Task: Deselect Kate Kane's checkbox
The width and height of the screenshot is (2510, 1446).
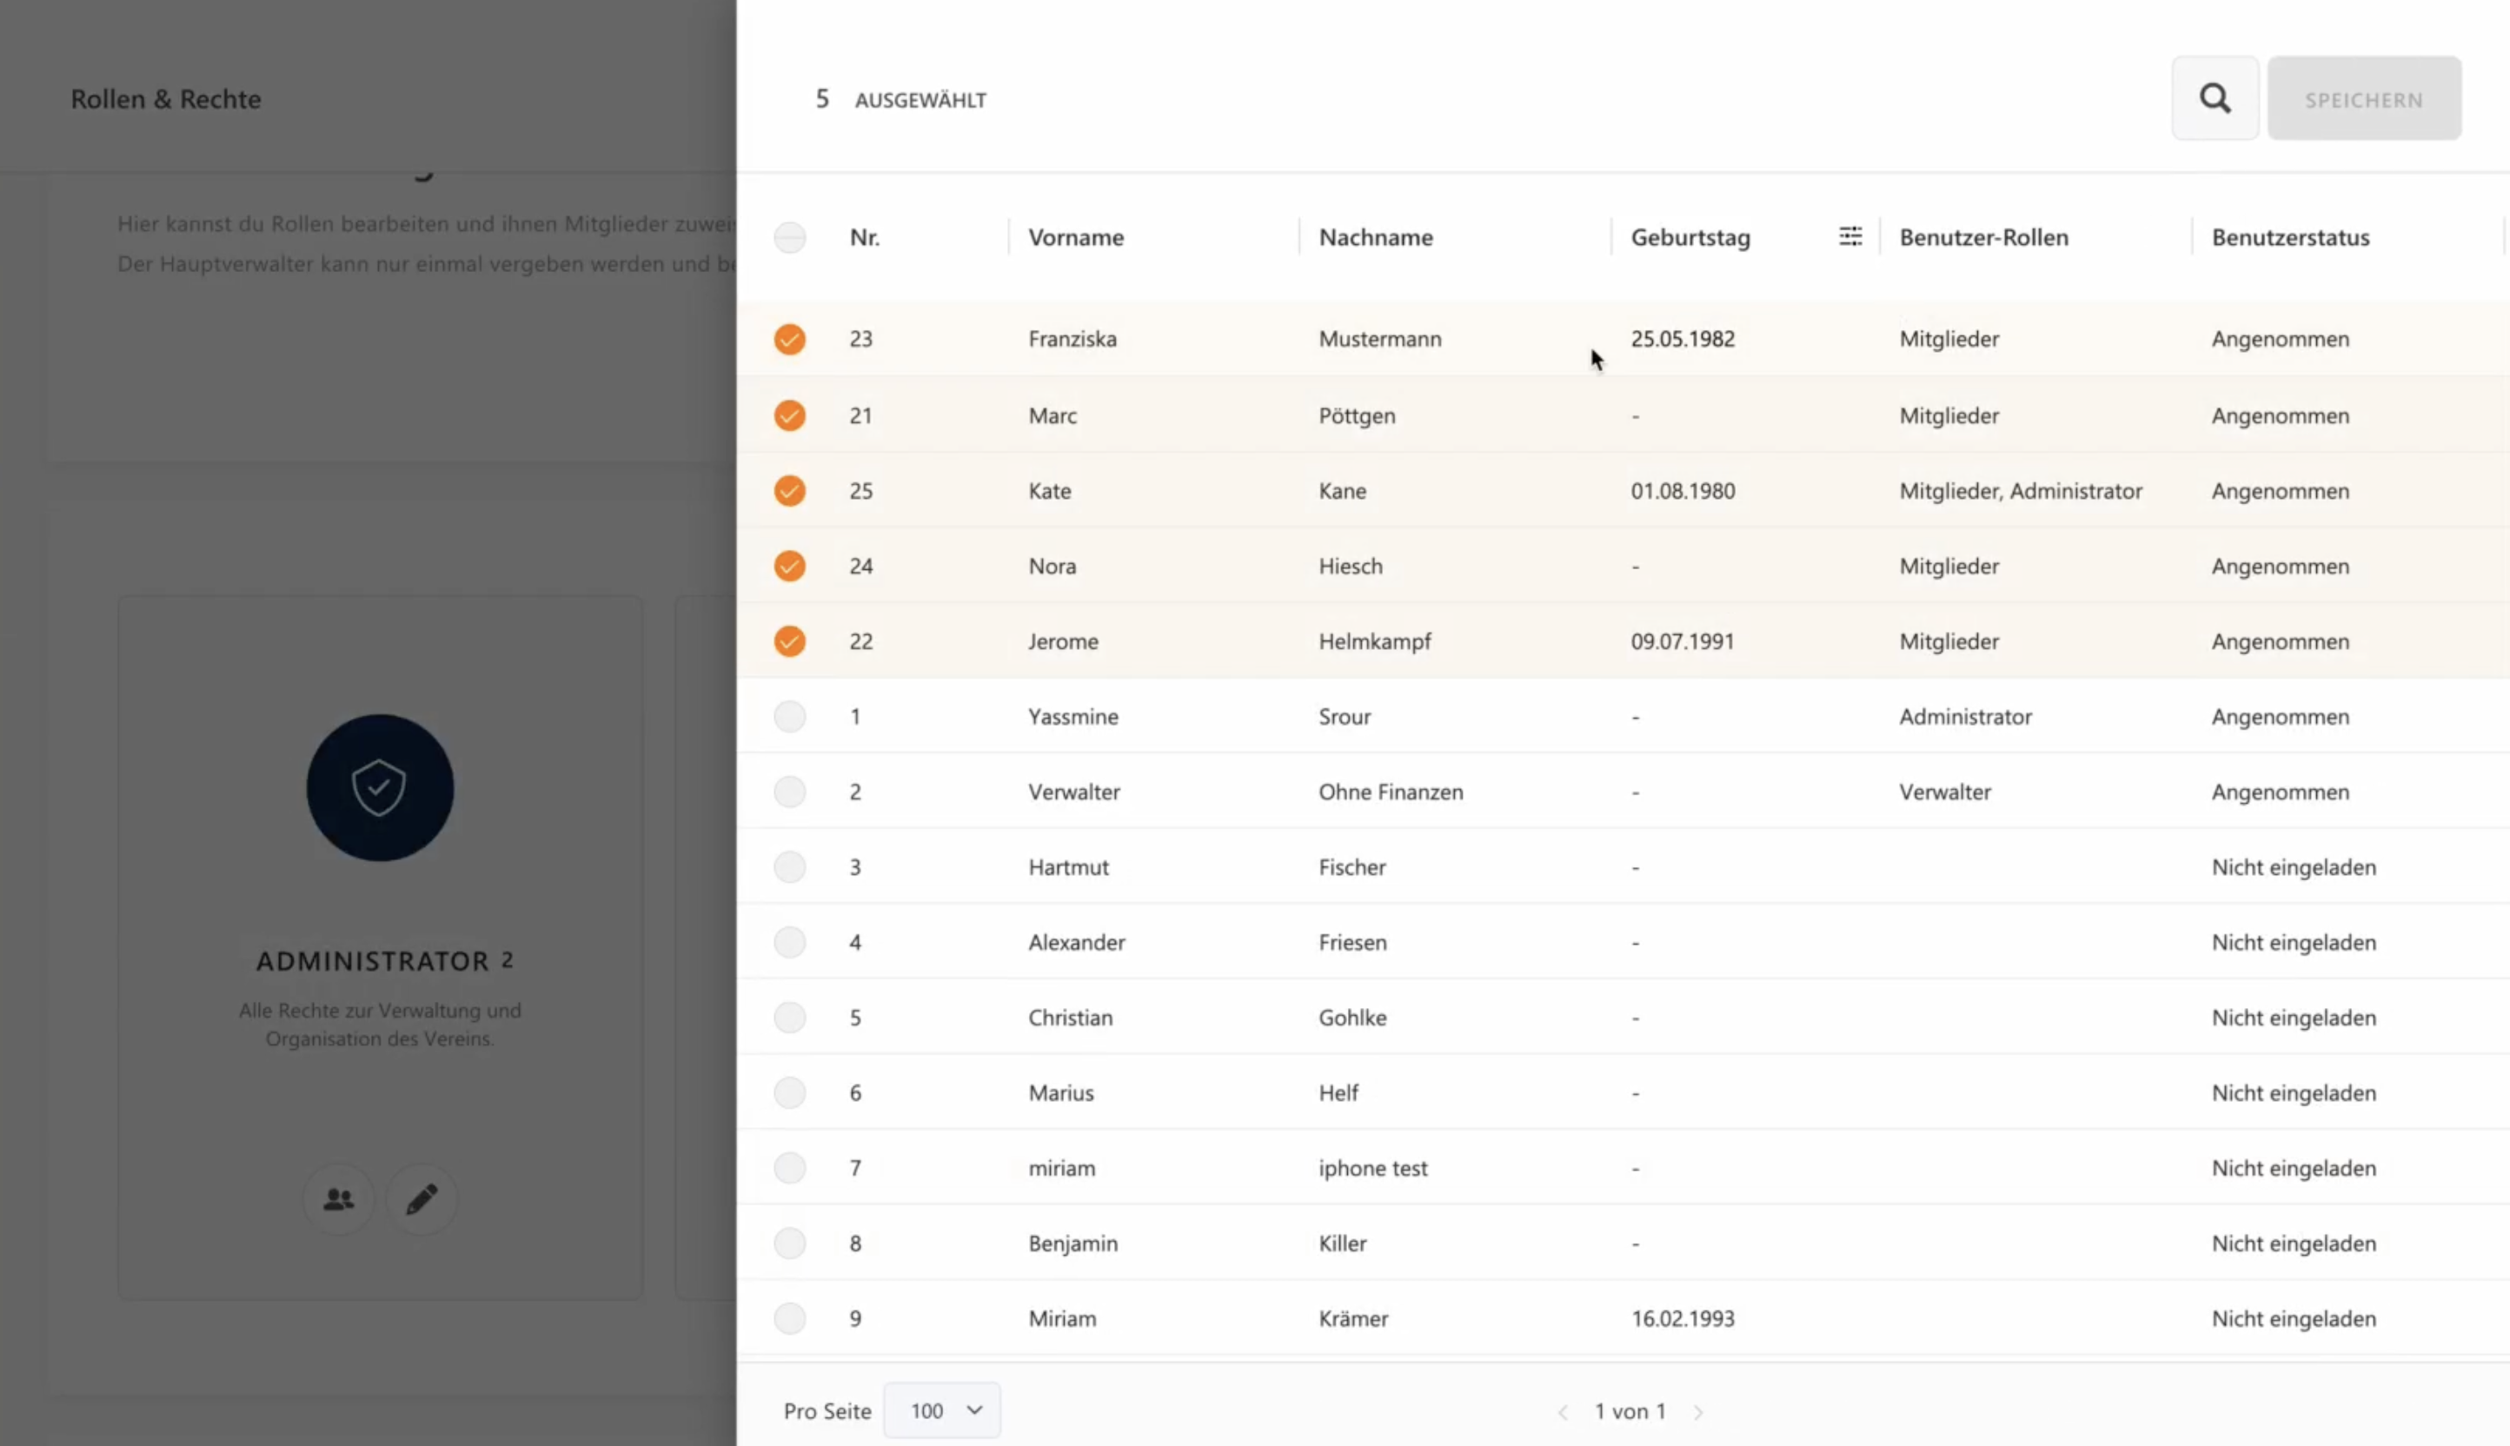Action: point(790,491)
